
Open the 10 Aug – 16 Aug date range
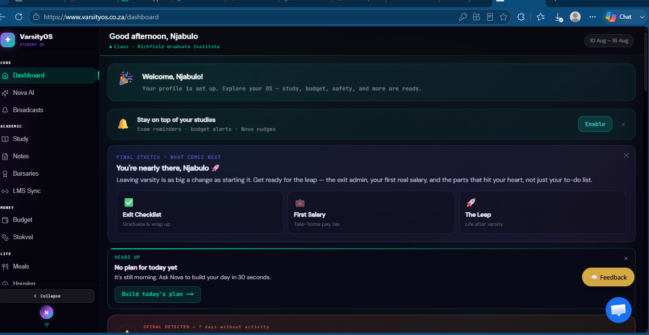click(x=609, y=41)
